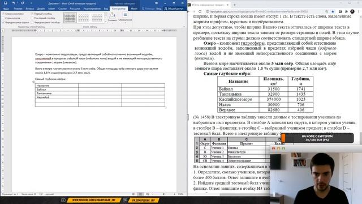Click the Байкал cell in Word table

point(57,90)
